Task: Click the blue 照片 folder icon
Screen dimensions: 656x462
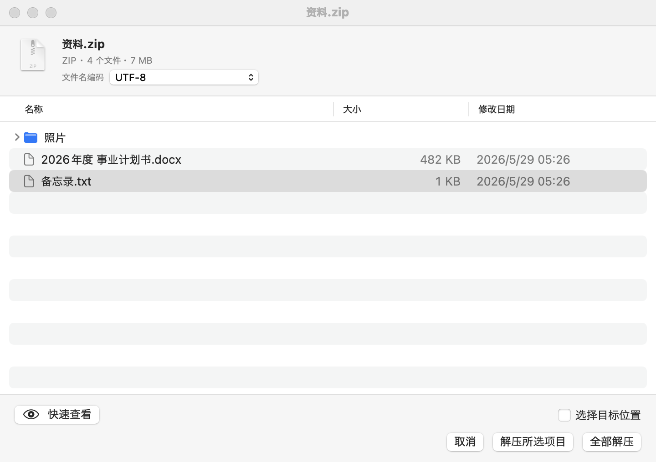Action: [31, 137]
